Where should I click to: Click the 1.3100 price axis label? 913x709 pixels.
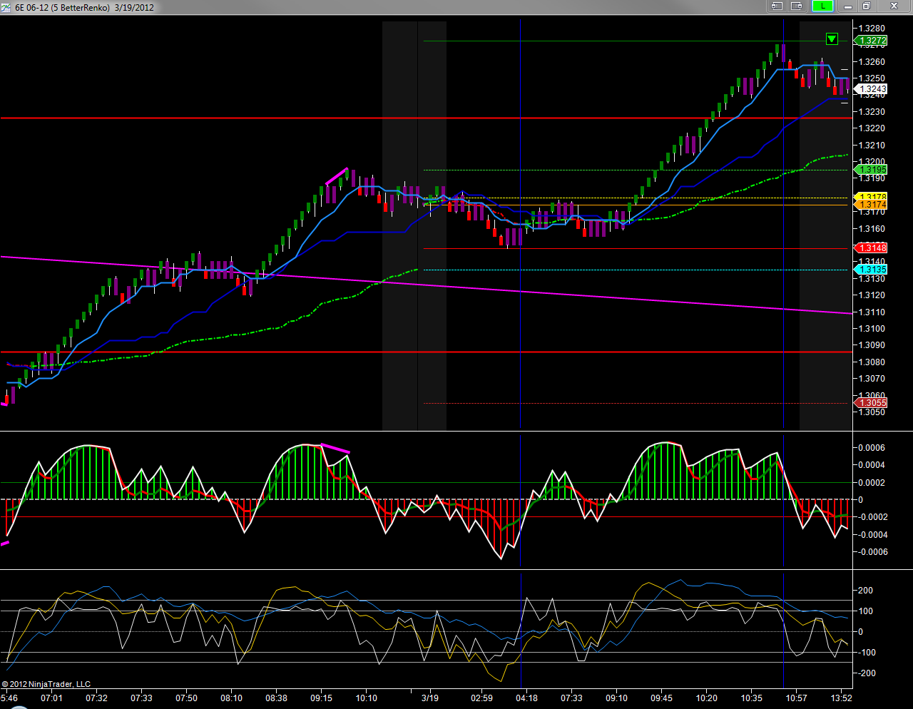tap(872, 329)
